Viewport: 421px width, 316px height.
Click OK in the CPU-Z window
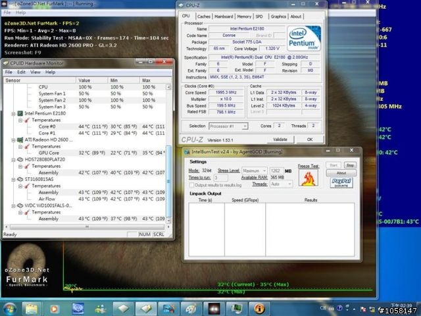click(x=310, y=140)
